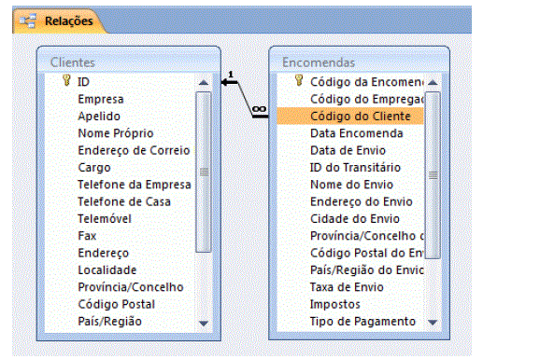The height and width of the screenshot is (359, 554).
Task: Click the down arrow of Encomendas scrollbar
Action: pyautogui.click(x=433, y=322)
